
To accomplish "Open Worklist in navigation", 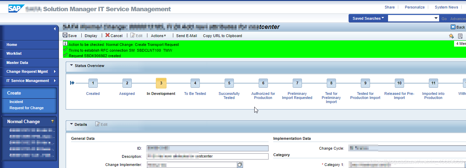I will 14,53.
